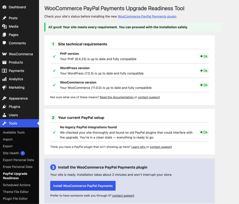Click the 'All good!' success notice text
239x204 pixels.
(x=118, y=27)
